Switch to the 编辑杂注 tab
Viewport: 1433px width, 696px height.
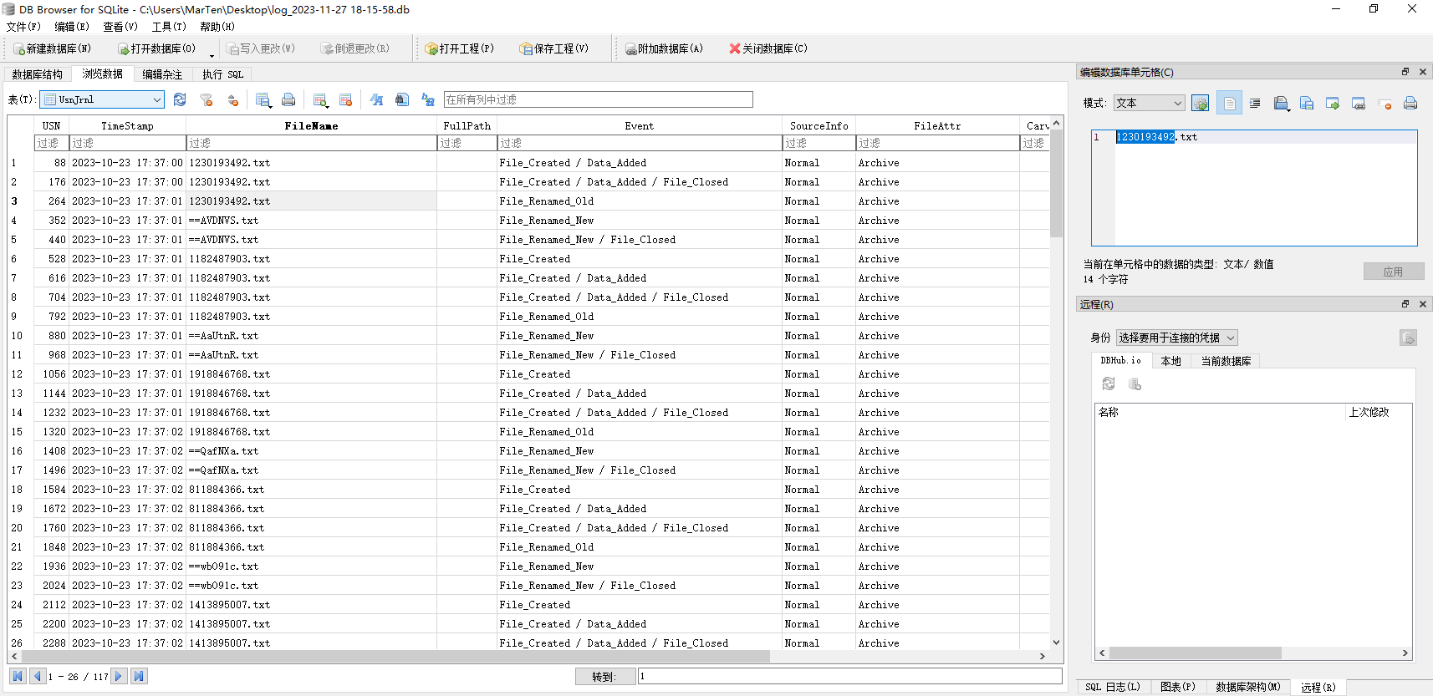(x=162, y=74)
